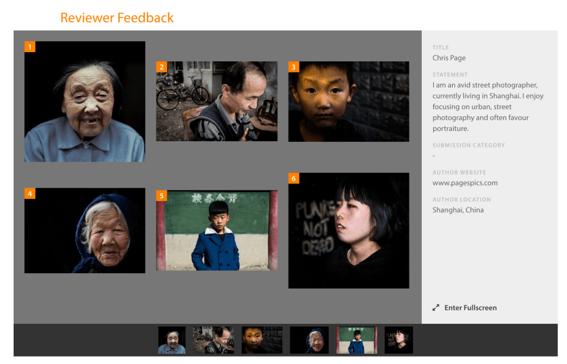This screenshot has width=567, height=364.
Task: Click the orange number 1 badge
Action: (x=30, y=46)
